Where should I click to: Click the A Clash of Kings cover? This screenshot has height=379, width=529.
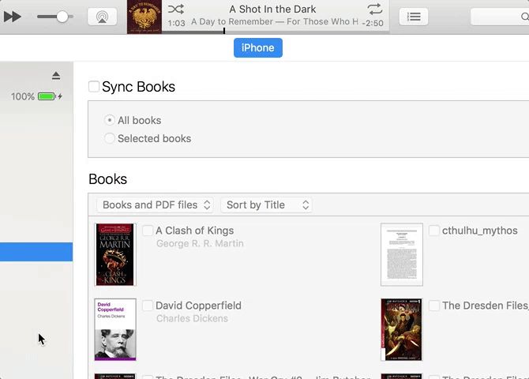point(115,254)
